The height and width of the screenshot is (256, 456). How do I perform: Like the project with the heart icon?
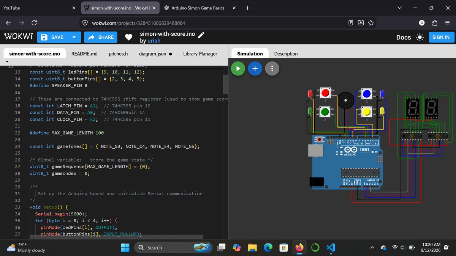[x=129, y=37]
